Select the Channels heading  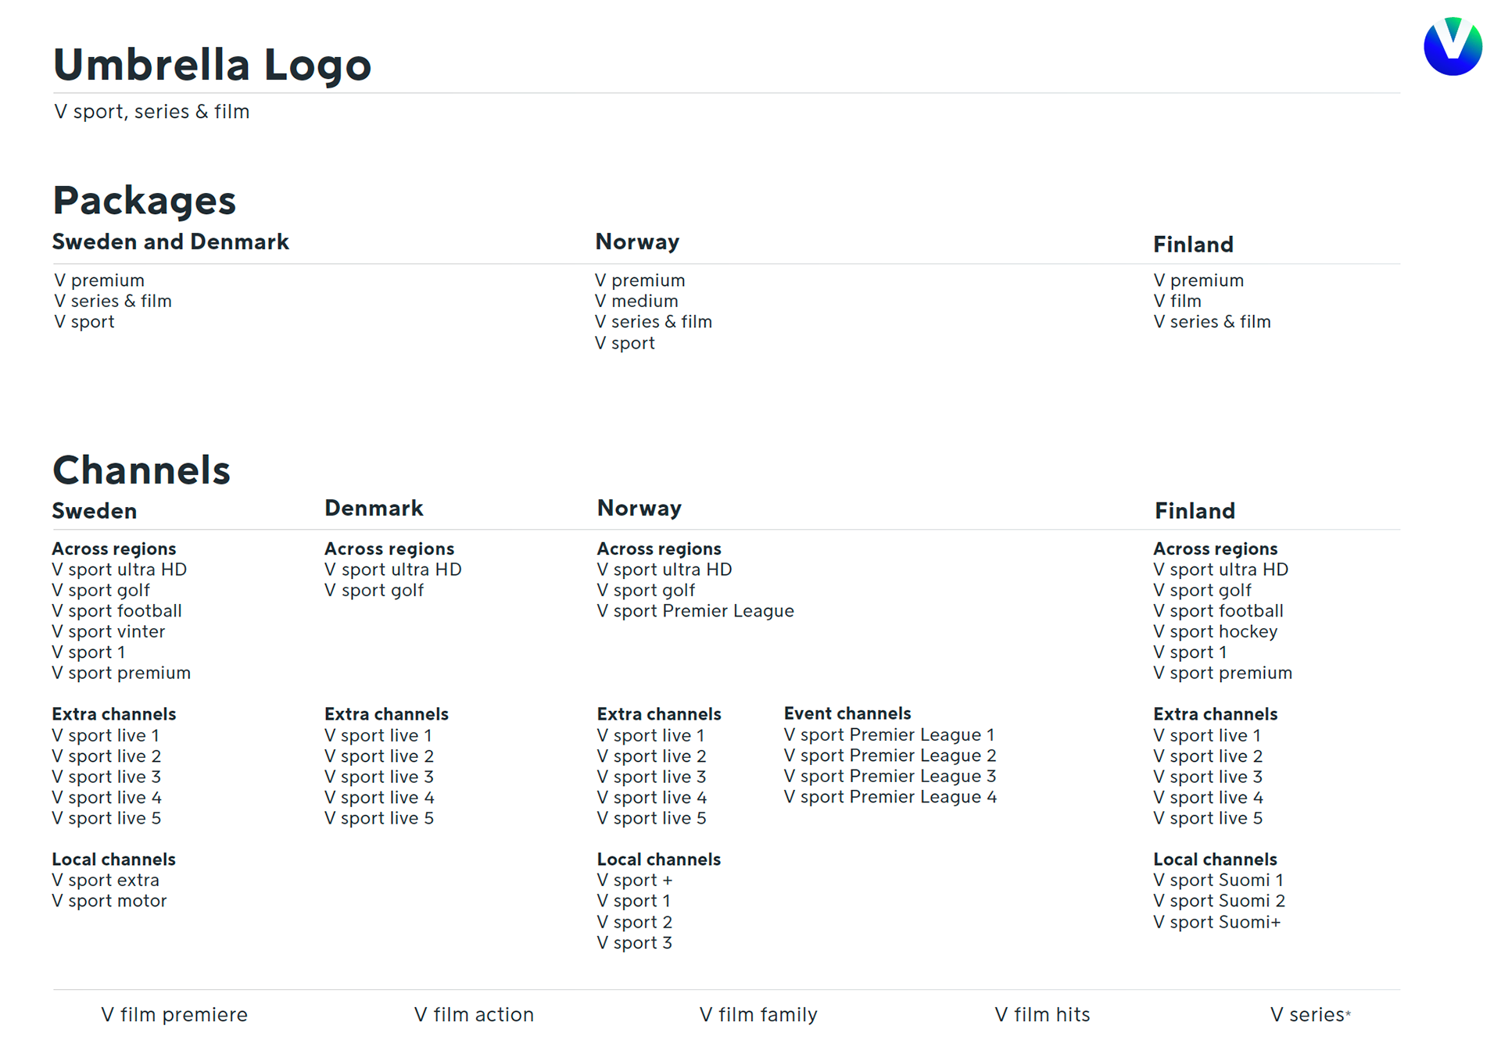point(142,470)
